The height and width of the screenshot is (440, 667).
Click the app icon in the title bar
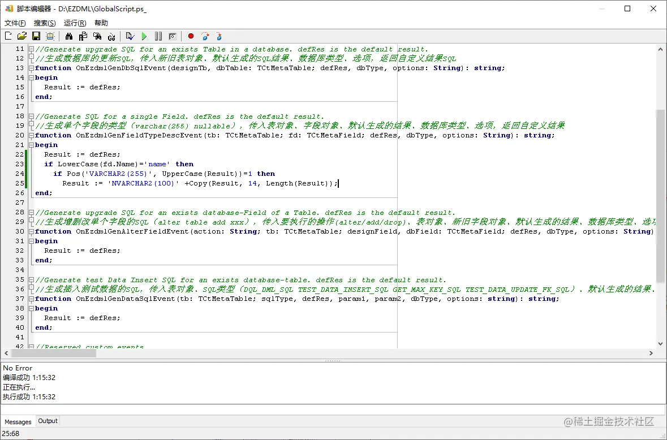(9, 8)
